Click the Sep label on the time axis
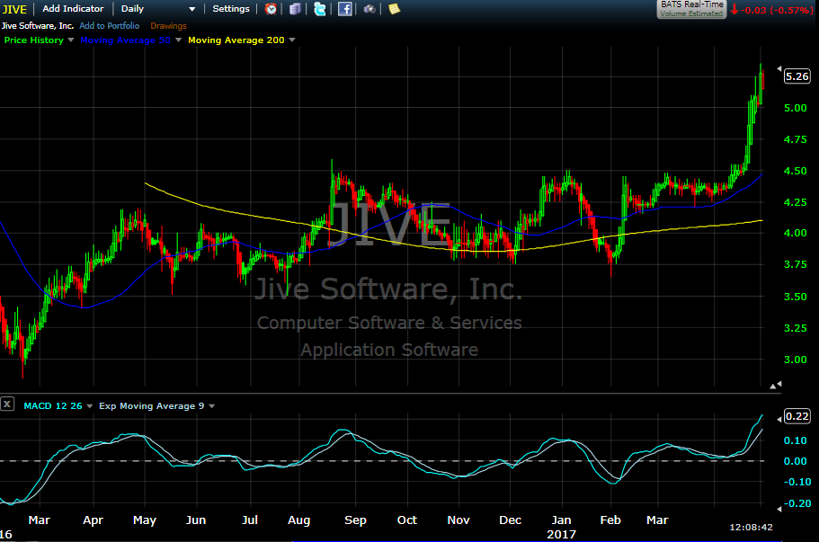This screenshot has height=542, width=819. click(x=355, y=520)
